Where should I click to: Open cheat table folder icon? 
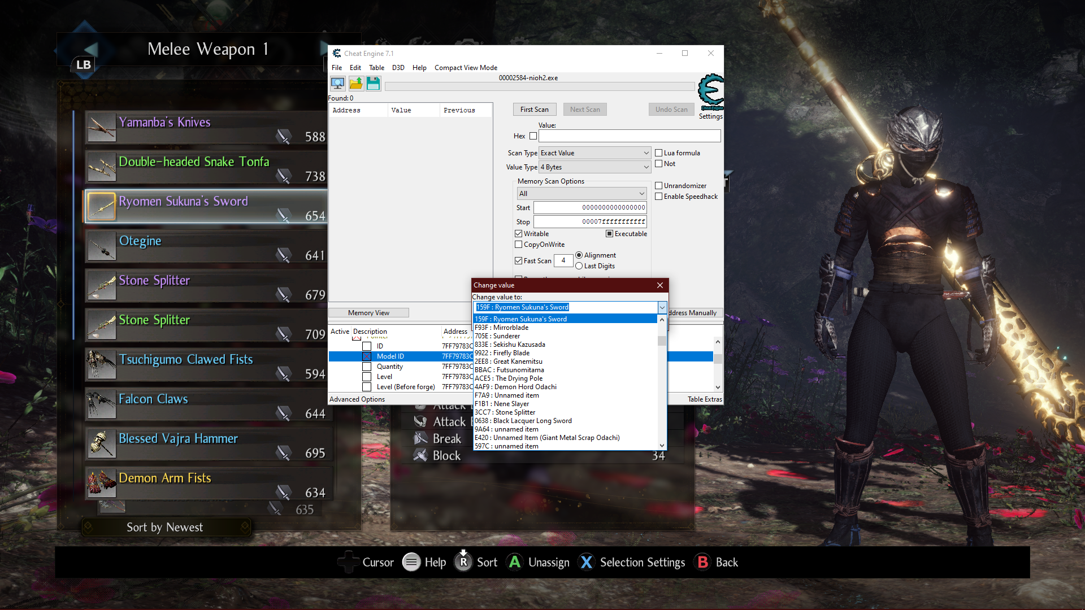click(355, 84)
